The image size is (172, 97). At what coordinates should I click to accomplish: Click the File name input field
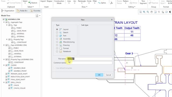click(89, 59)
